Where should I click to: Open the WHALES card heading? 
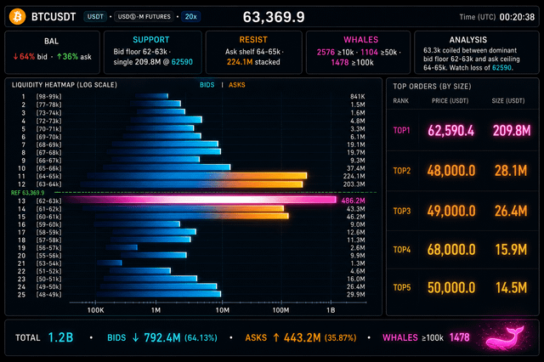pos(360,40)
